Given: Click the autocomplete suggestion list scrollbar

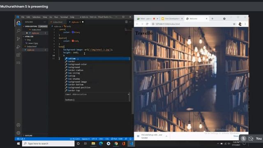Looking at the screenshot, I should click(x=129, y=58).
